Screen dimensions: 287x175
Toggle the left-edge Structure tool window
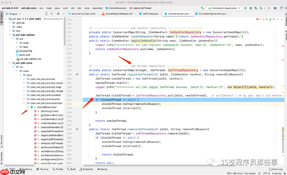pyautogui.click(x=2, y=140)
